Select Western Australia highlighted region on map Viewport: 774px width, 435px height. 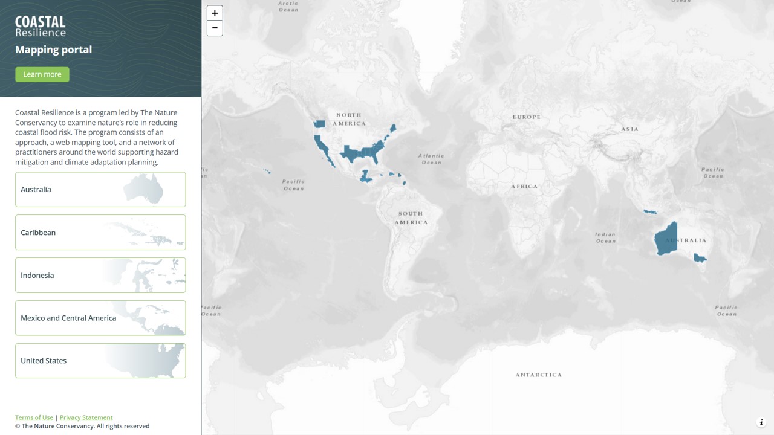(x=666, y=239)
